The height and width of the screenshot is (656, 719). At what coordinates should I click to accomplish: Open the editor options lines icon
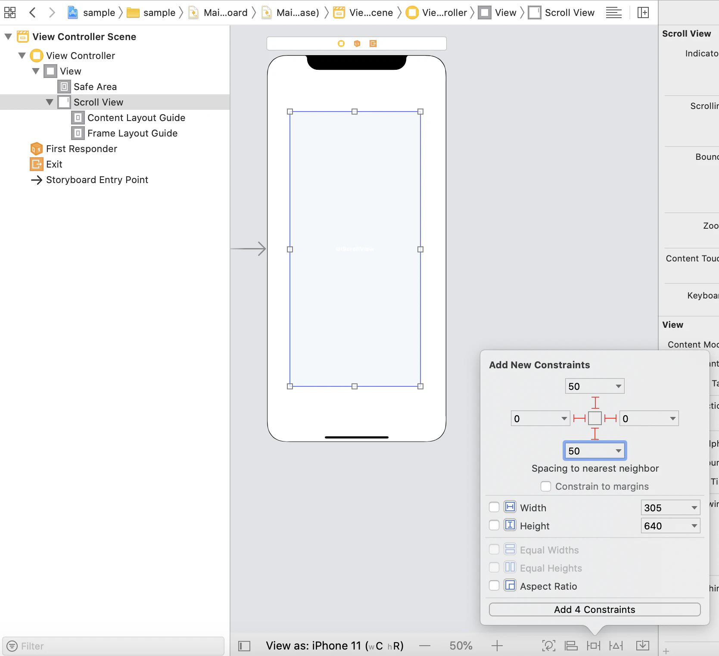613,12
